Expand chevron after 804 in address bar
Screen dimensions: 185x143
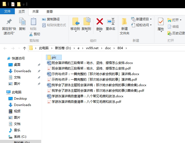click(x=126, y=48)
